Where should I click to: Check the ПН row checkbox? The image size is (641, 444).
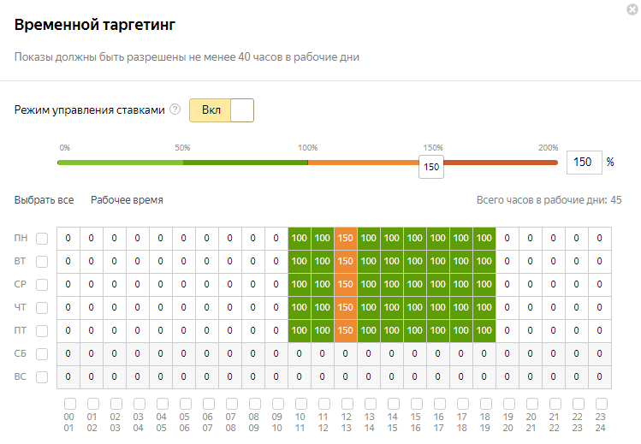42,238
